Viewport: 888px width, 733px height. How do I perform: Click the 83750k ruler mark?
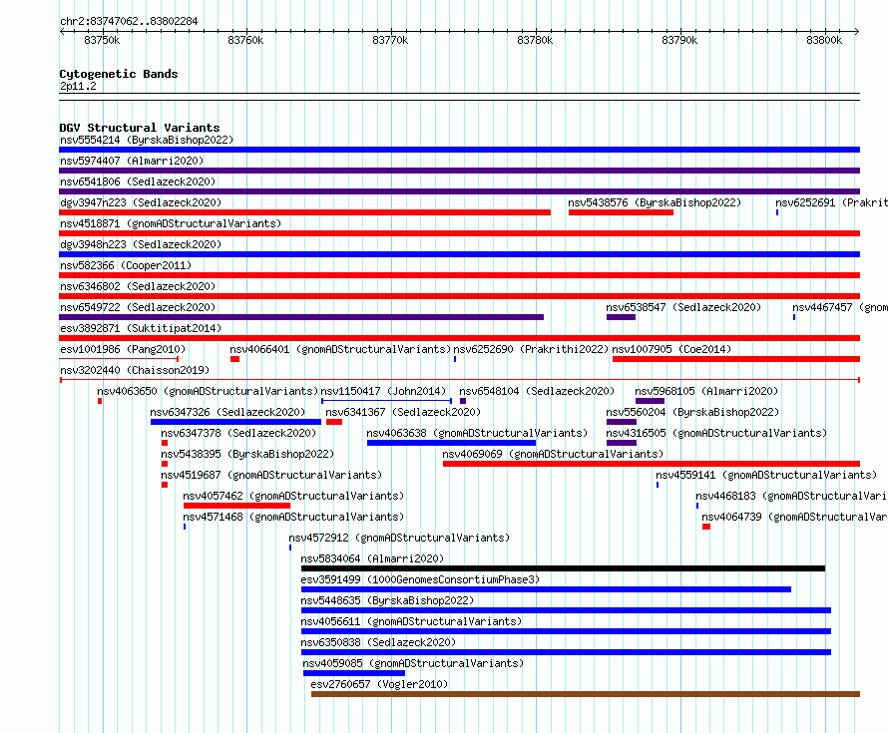click(x=102, y=40)
